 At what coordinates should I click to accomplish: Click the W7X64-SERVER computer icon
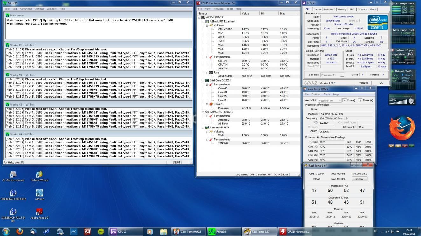203,17
